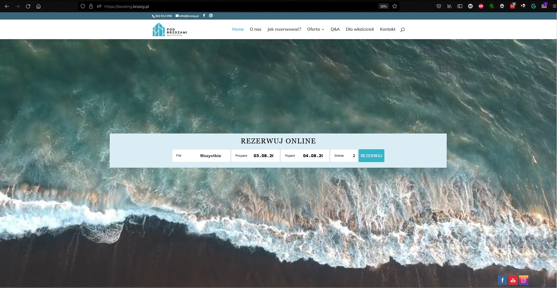Click the info@brzozy.pl email link
Screen dimensions: 557x288
(x=187, y=16)
